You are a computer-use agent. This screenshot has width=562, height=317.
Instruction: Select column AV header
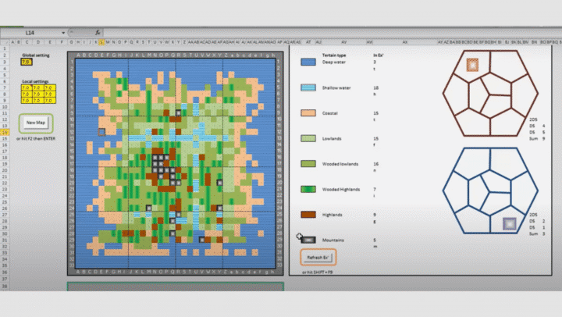click(344, 42)
